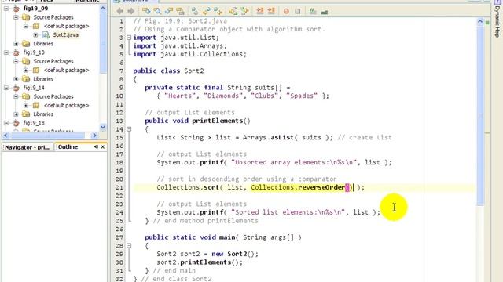
Task: Click the Find Previous Occurrence magnifier icon
Action: [x=157, y=12]
